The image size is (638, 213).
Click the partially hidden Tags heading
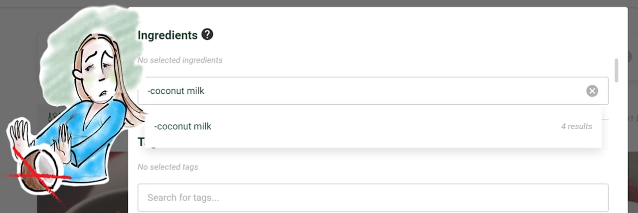(141, 143)
